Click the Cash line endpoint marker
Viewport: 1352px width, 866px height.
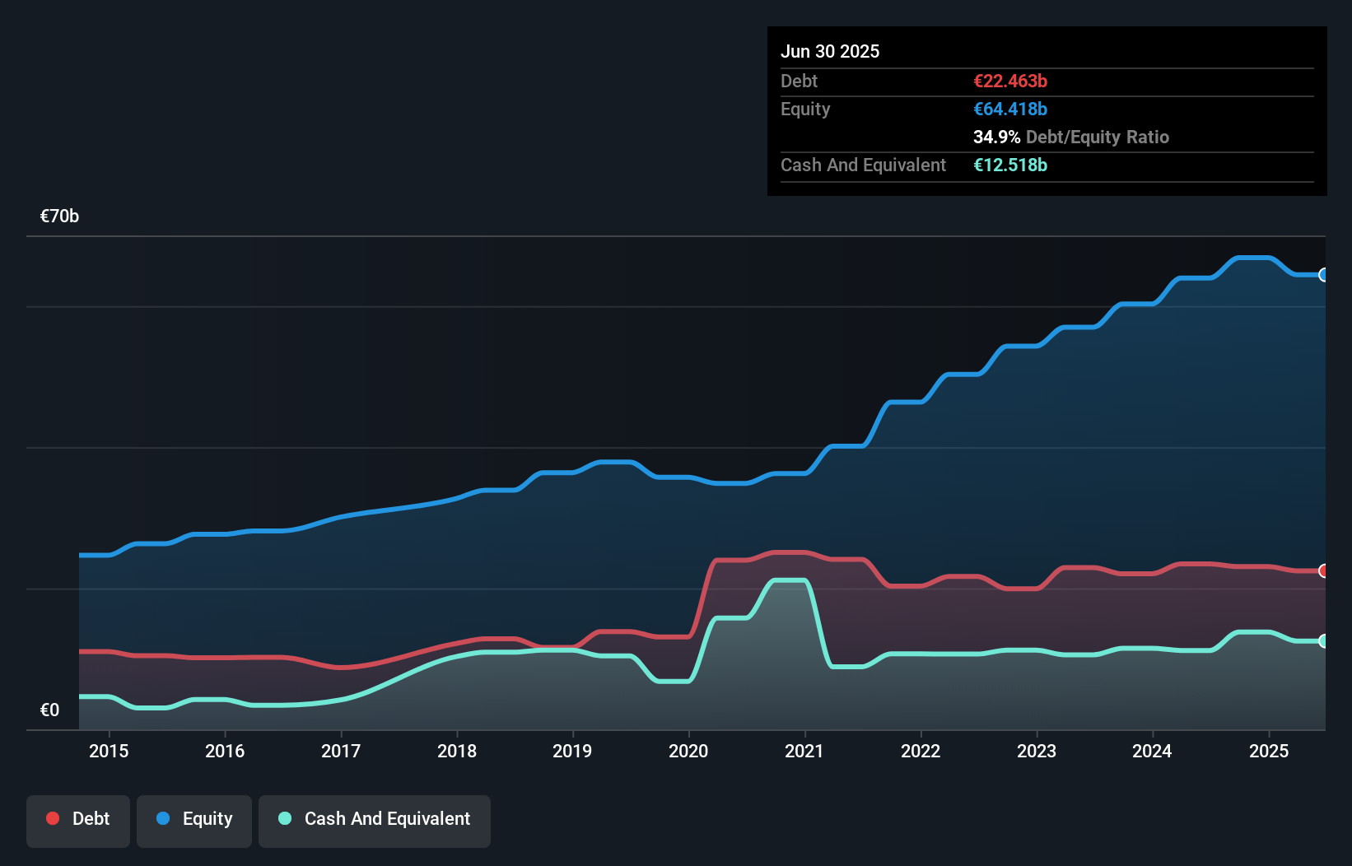click(x=1324, y=641)
